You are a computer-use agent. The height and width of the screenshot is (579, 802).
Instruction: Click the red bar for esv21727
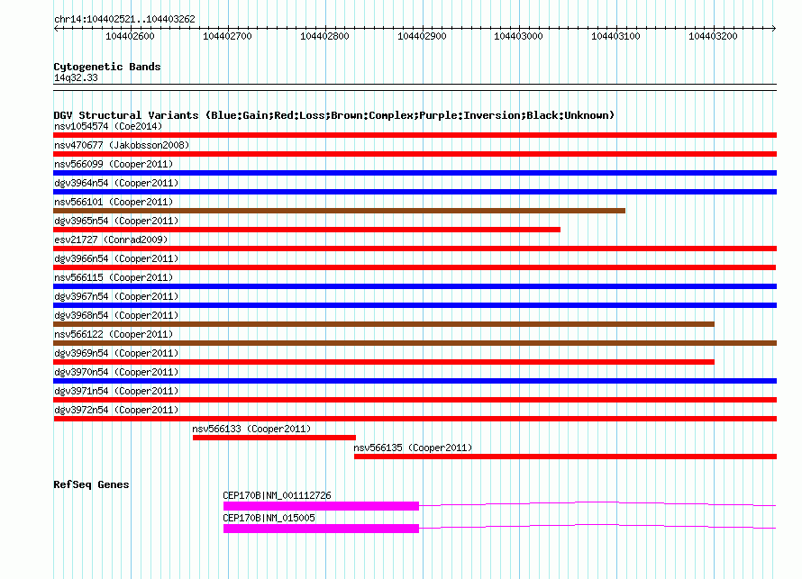coord(415,249)
